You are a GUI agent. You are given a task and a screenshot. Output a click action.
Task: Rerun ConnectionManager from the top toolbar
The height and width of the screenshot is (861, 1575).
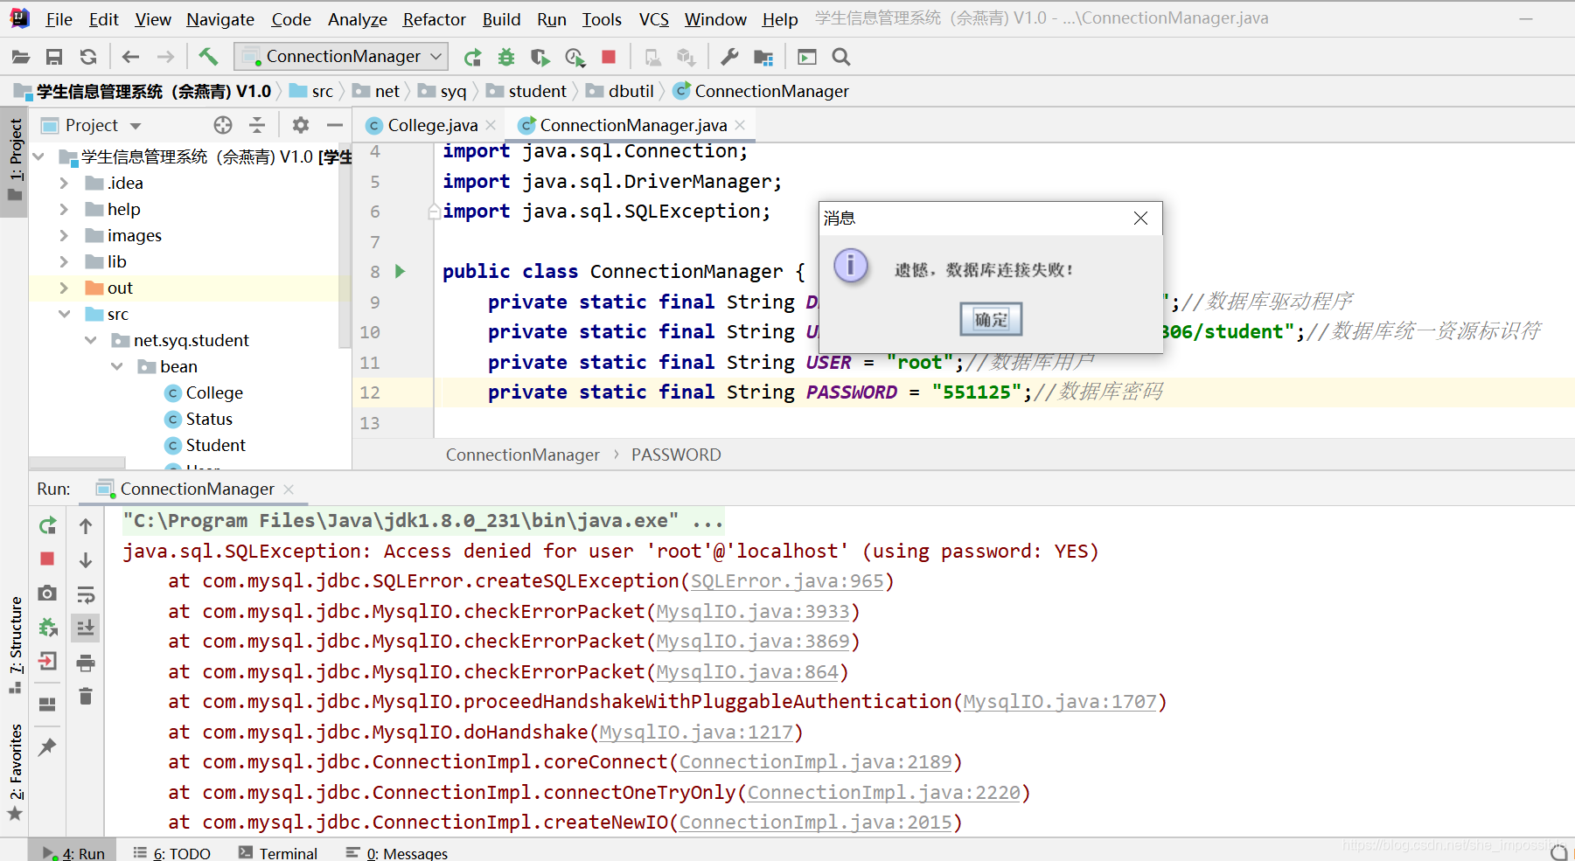473,57
